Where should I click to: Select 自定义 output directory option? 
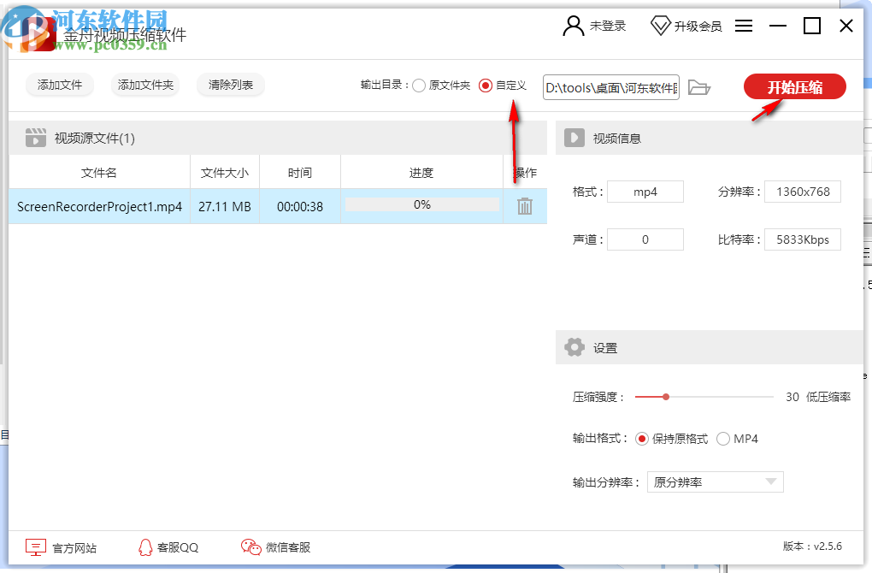pos(484,85)
